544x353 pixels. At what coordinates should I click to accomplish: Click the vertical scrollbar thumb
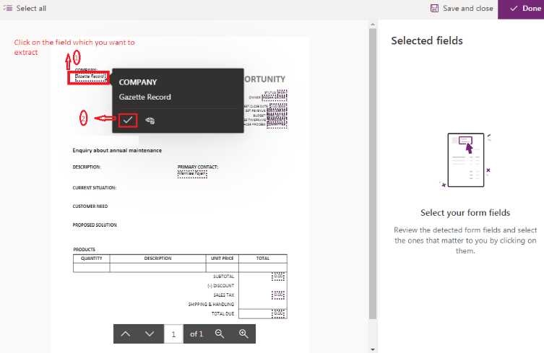point(373,173)
